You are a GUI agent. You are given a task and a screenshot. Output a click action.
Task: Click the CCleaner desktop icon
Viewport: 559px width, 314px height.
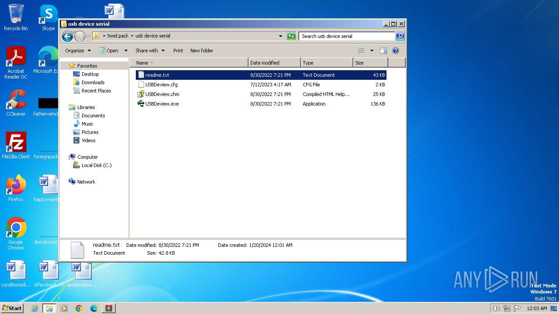click(16, 103)
